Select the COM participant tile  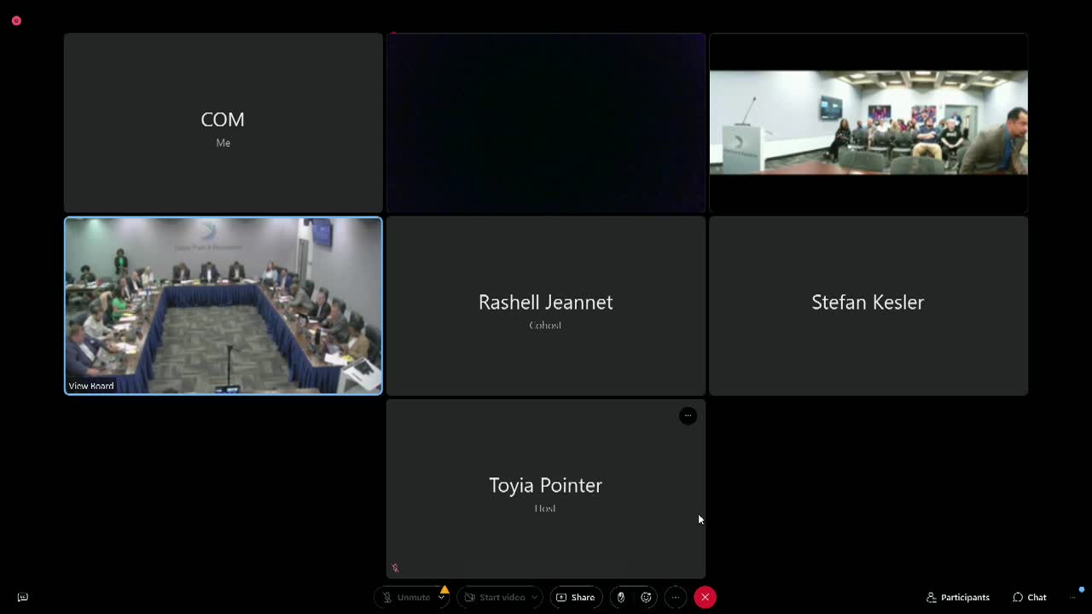224,123
